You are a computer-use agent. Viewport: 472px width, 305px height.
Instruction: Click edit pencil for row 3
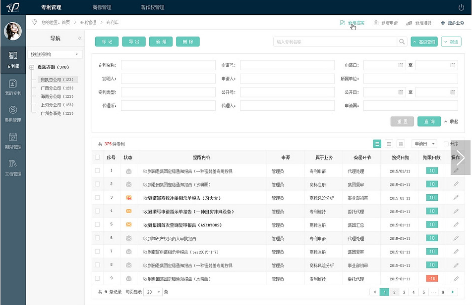coord(456,198)
